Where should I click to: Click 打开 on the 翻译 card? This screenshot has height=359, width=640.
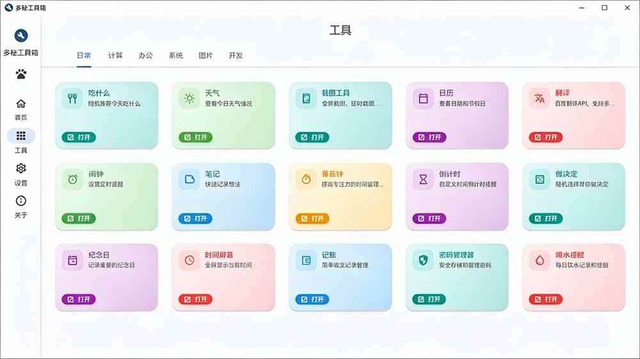click(546, 137)
